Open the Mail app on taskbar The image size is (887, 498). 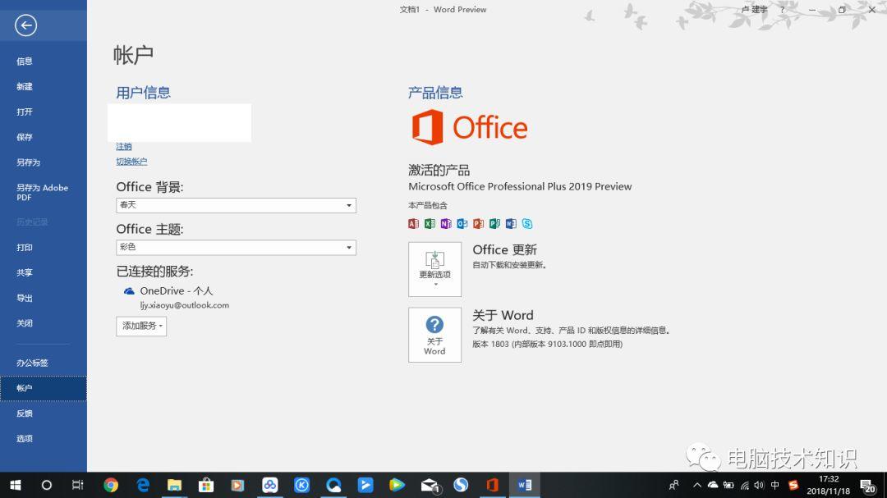click(x=430, y=485)
